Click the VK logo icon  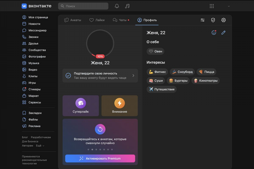24,6
